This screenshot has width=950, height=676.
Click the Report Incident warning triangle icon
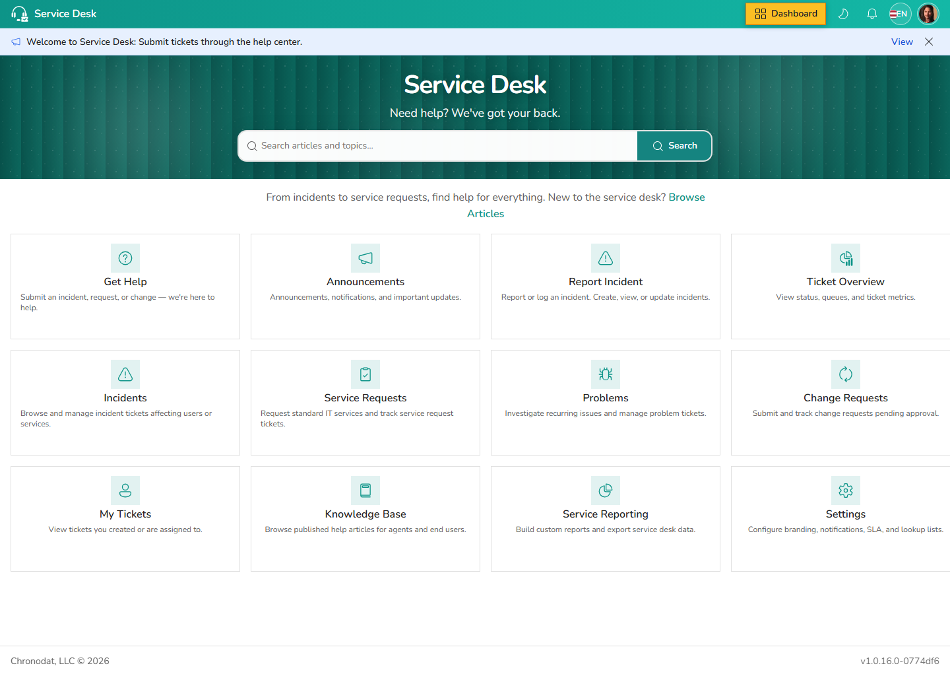[x=606, y=258]
